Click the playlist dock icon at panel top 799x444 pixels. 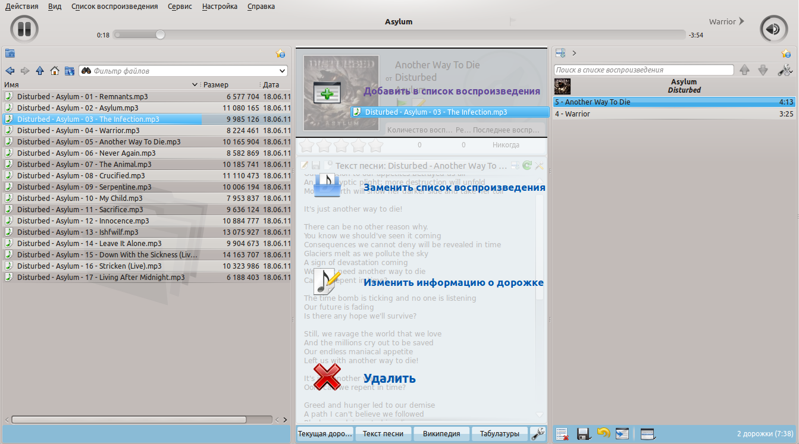[560, 53]
